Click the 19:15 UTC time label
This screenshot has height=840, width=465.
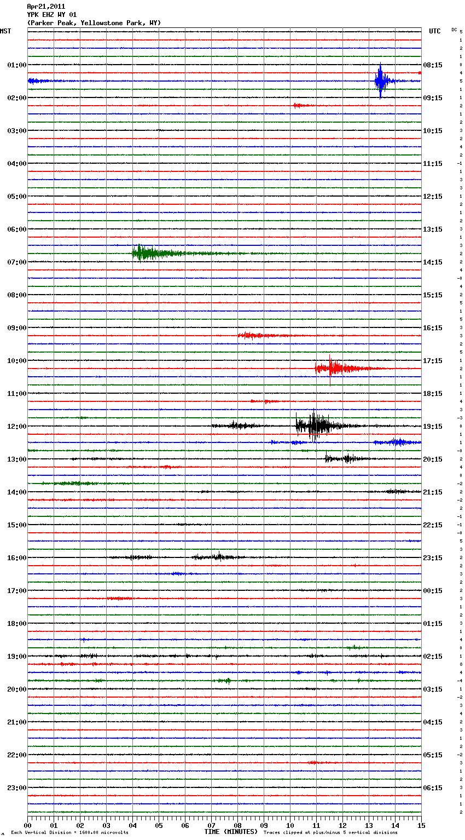tap(433, 427)
